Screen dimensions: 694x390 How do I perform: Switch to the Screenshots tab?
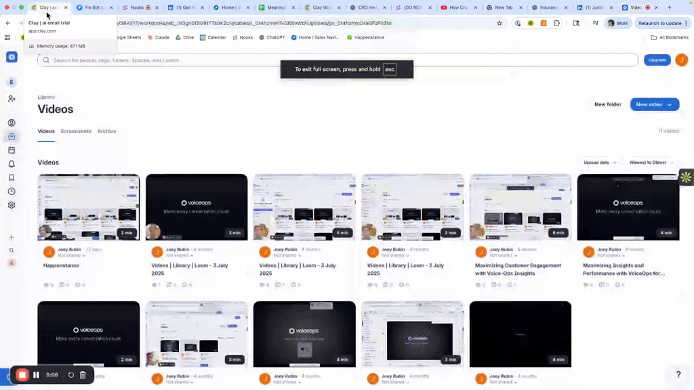[76, 131]
